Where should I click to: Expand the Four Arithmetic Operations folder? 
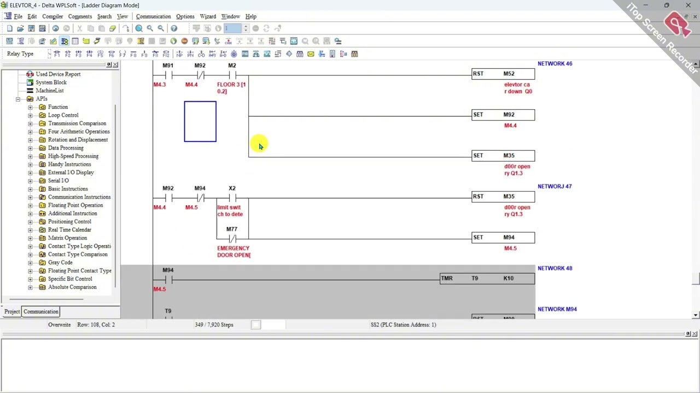pyautogui.click(x=31, y=132)
